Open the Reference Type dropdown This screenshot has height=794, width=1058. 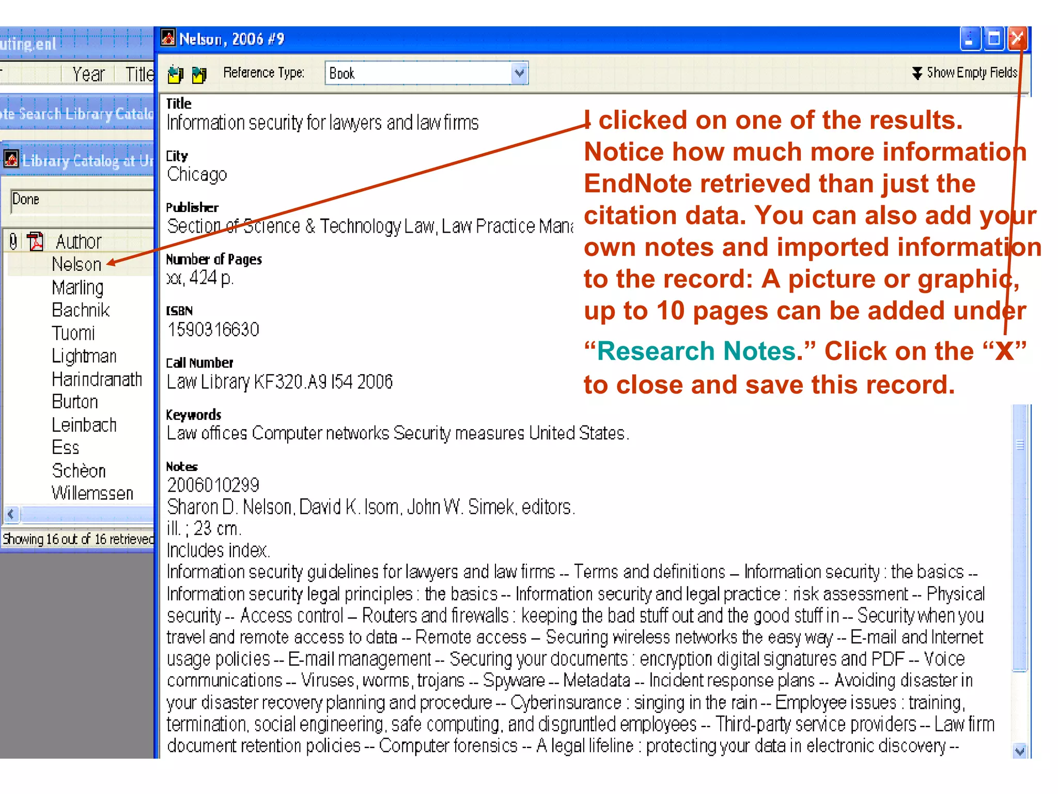(x=519, y=73)
